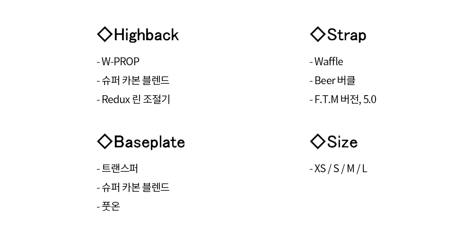Click the Size section heading
The image size is (473, 239).
pyautogui.click(x=342, y=142)
